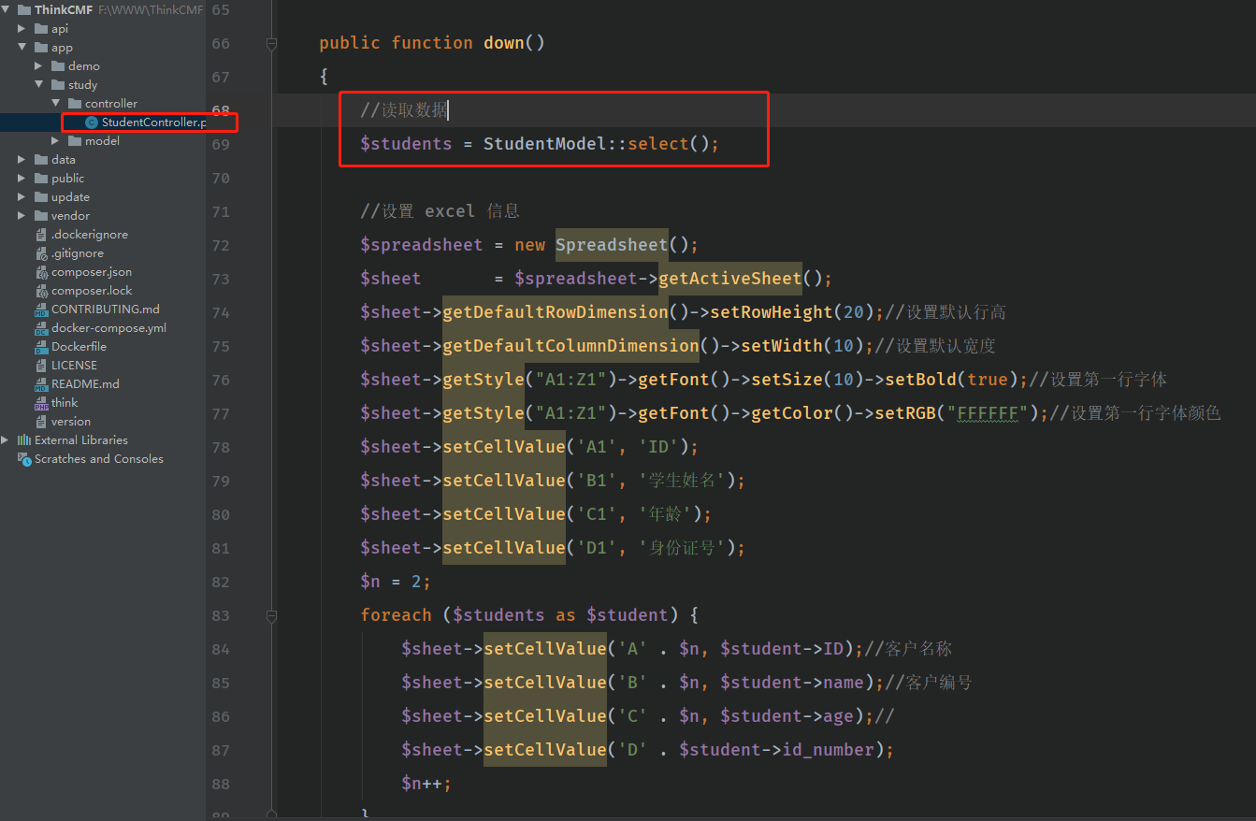Click the ThinkCMF project root folder icon

click(24, 10)
